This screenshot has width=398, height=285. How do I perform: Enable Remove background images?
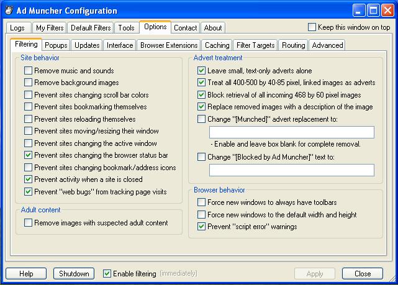tap(28, 83)
